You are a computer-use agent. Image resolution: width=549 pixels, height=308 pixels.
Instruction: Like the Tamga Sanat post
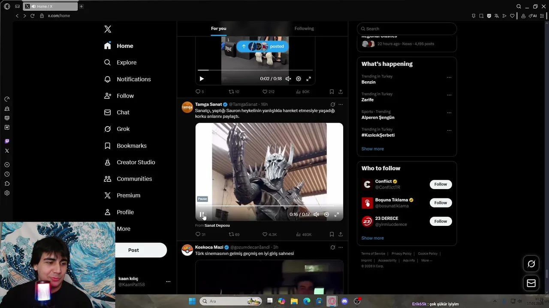point(265,234)
